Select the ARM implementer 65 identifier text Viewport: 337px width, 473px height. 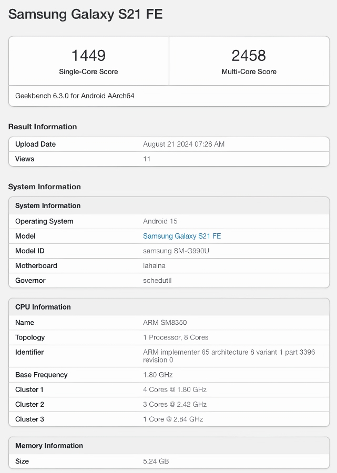pyautogui.click(x=229, y=356)
